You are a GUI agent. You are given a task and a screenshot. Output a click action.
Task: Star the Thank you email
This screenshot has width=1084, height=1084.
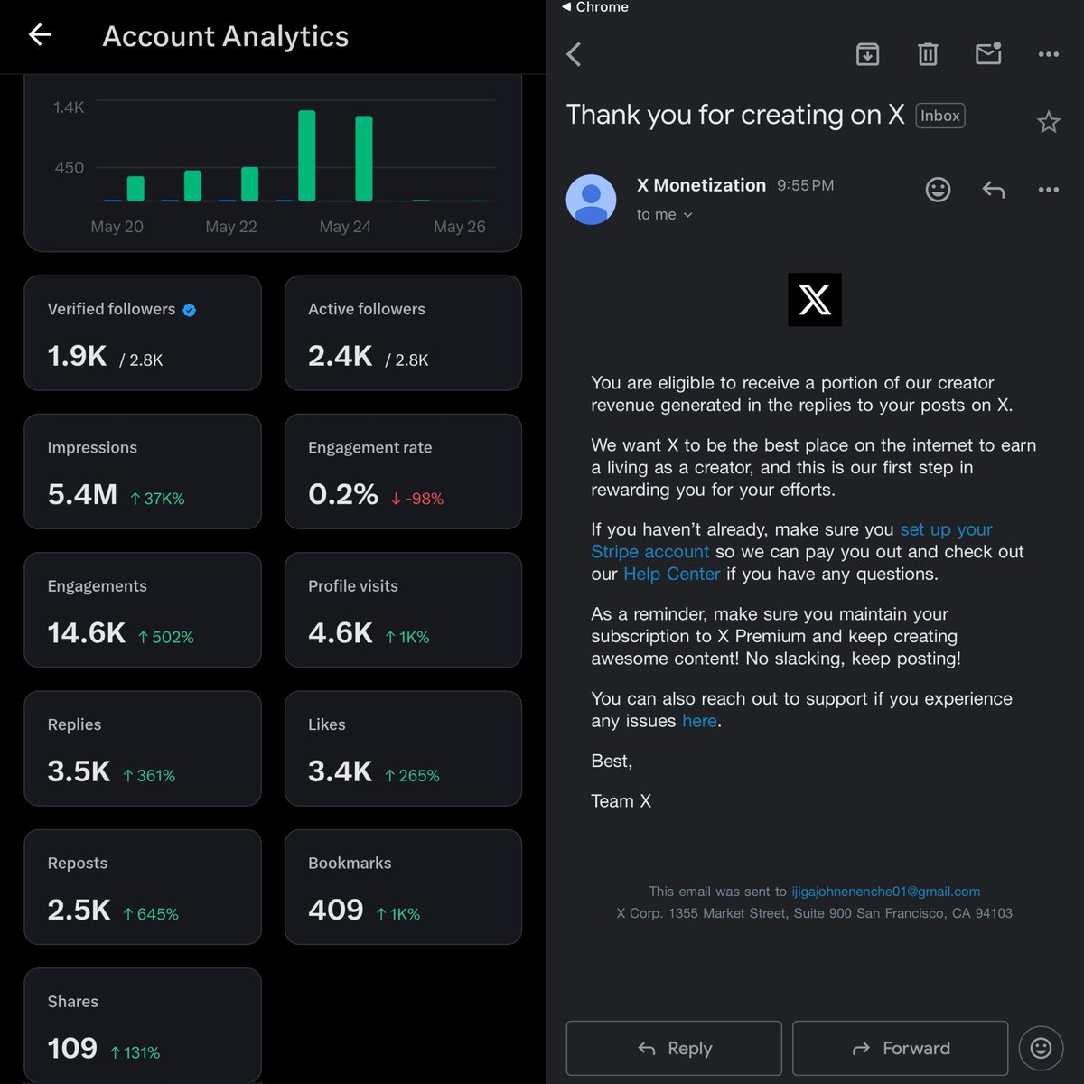1048,121
